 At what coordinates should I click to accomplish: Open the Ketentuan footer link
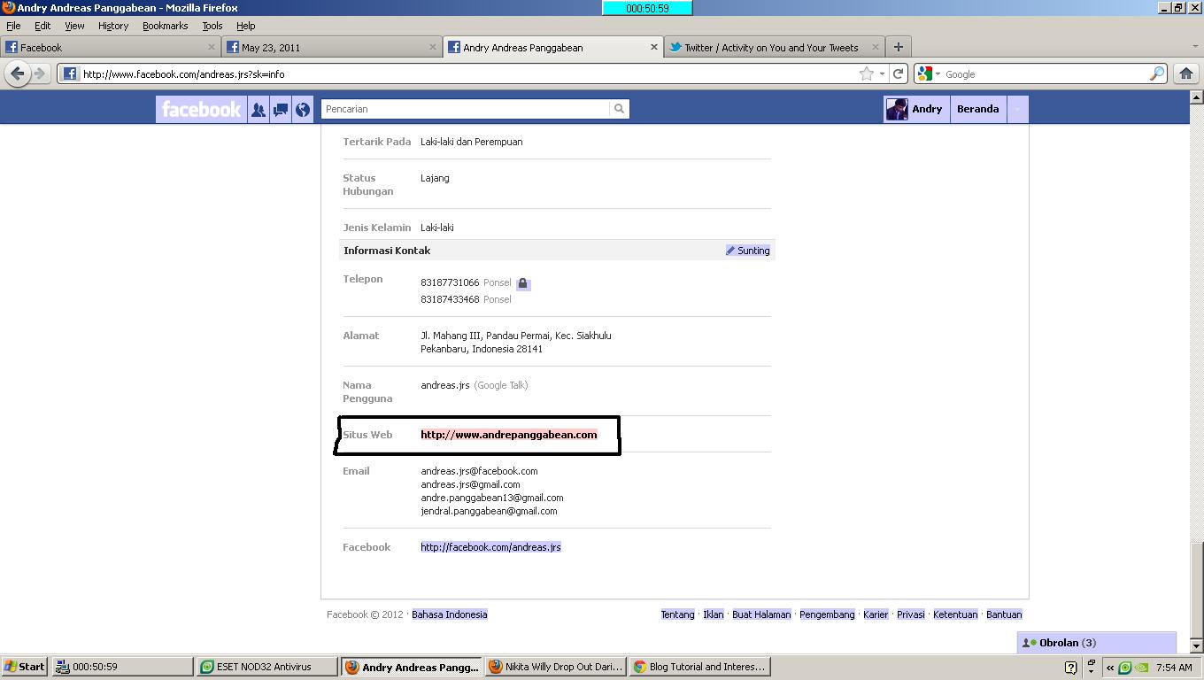click(x=955, y=614)
